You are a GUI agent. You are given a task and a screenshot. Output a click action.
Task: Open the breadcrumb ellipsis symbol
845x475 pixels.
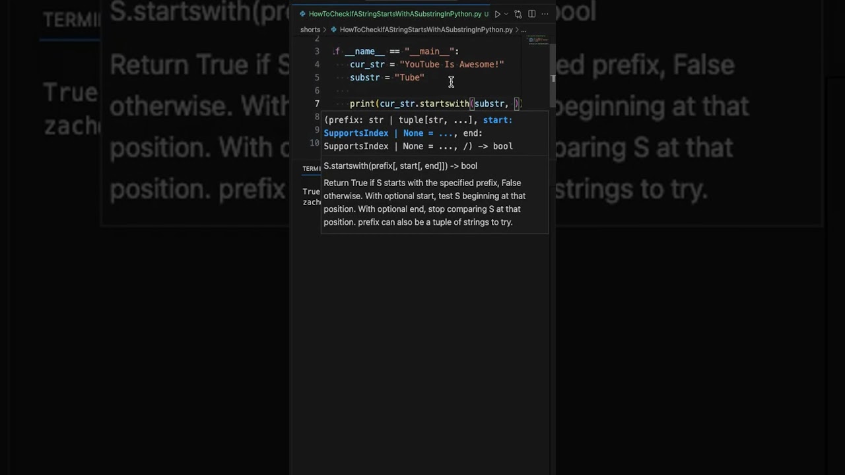524,30
